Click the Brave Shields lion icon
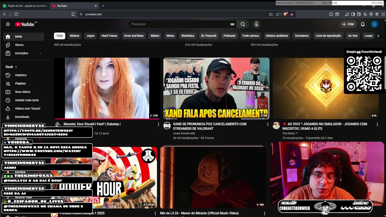The height and width of the screenshot is (217, 386). (285, 14)
